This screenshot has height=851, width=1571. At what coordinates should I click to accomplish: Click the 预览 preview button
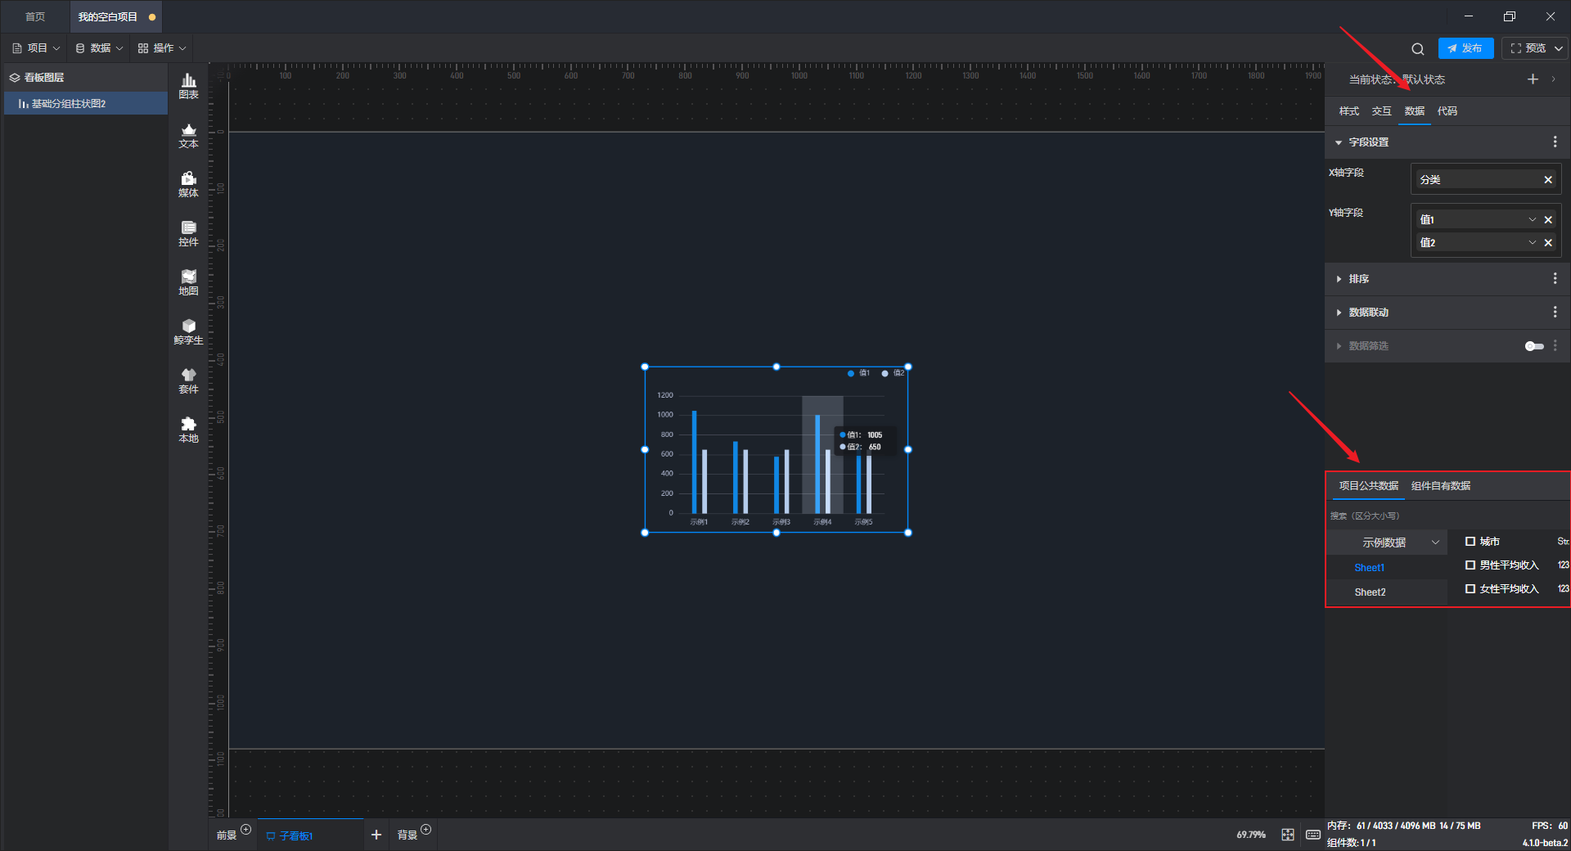click(x=1528, y=48)
